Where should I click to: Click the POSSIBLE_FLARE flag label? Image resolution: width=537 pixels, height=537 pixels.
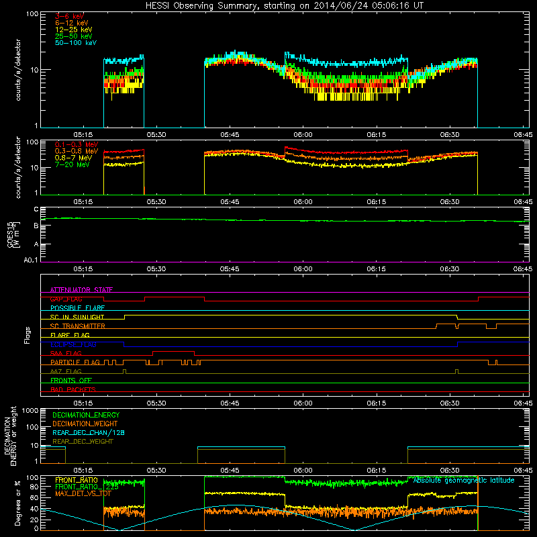(77, 308)
